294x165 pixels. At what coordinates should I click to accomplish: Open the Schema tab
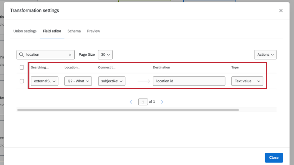tap(74, 31)
